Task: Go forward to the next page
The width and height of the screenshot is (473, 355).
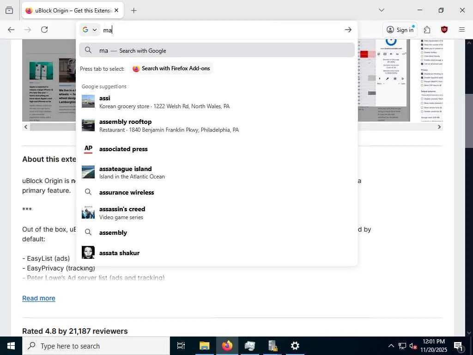Action: point(28,30)
